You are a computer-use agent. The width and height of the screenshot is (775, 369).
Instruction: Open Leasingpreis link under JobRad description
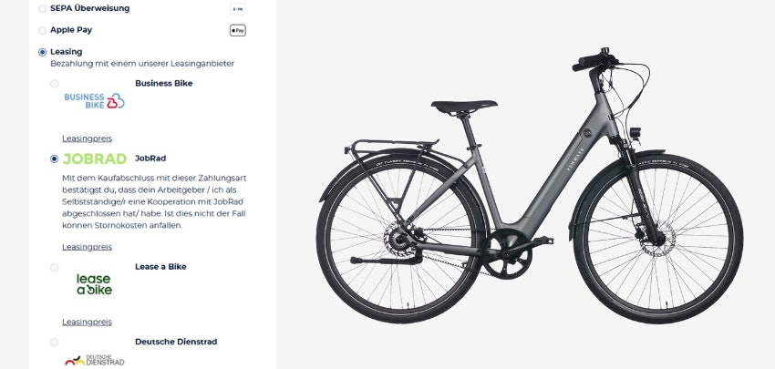pyautogui.click(x=87, y=247)
